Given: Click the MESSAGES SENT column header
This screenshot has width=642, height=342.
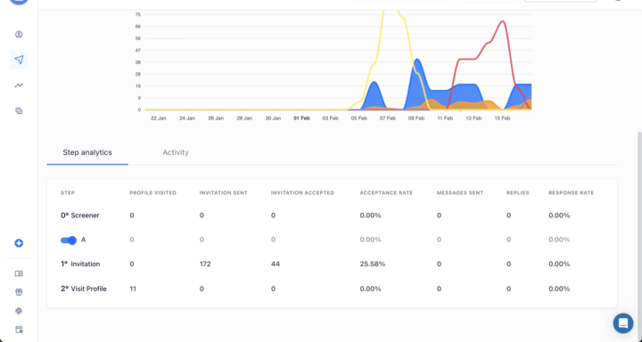Looking at the screenshot, I should coord(460,192).
